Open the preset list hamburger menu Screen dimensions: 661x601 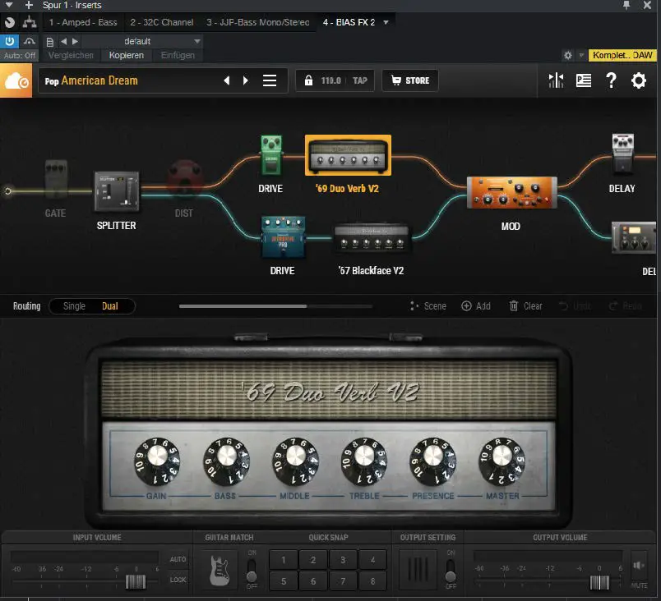[x=270, y=80]
